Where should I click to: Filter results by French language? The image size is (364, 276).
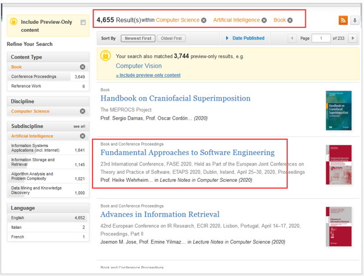[x=48, y=237]
